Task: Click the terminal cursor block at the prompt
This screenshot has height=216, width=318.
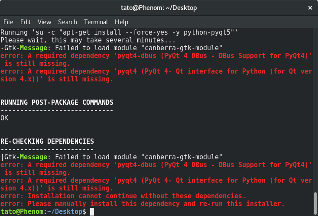Action: tap(92, 212)
